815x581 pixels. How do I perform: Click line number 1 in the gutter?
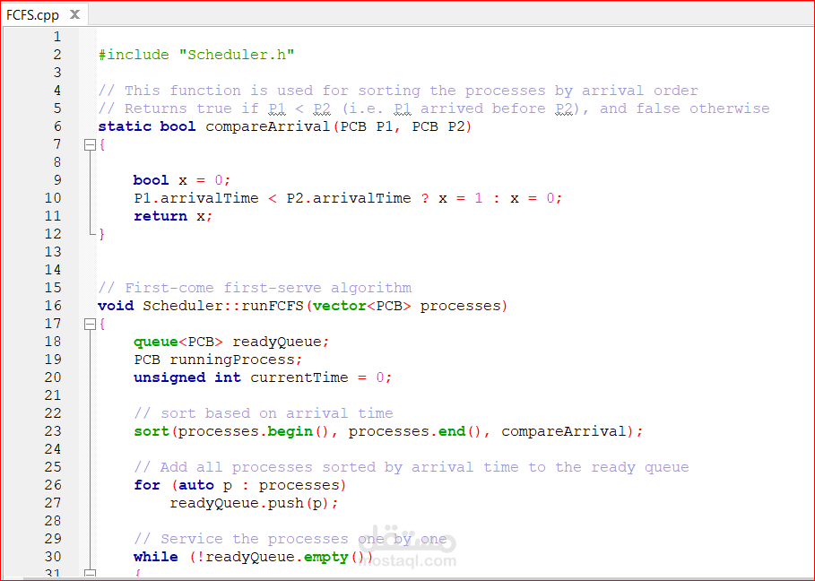(57, 37)
